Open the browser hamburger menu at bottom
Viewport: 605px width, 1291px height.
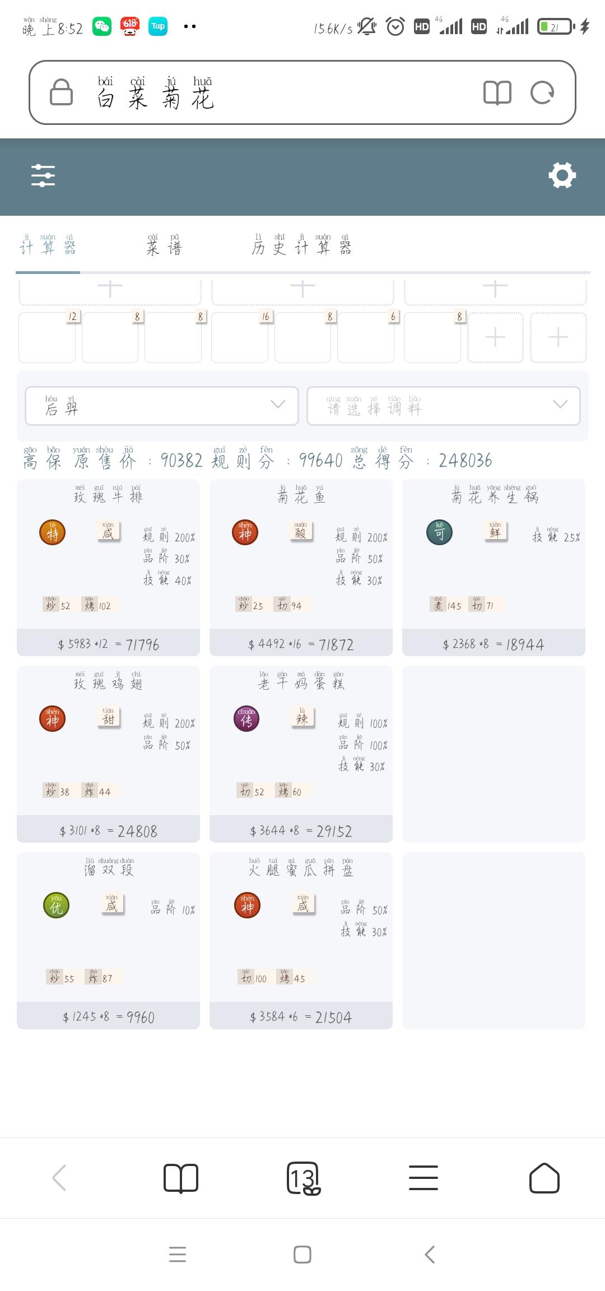[424, 1177]
